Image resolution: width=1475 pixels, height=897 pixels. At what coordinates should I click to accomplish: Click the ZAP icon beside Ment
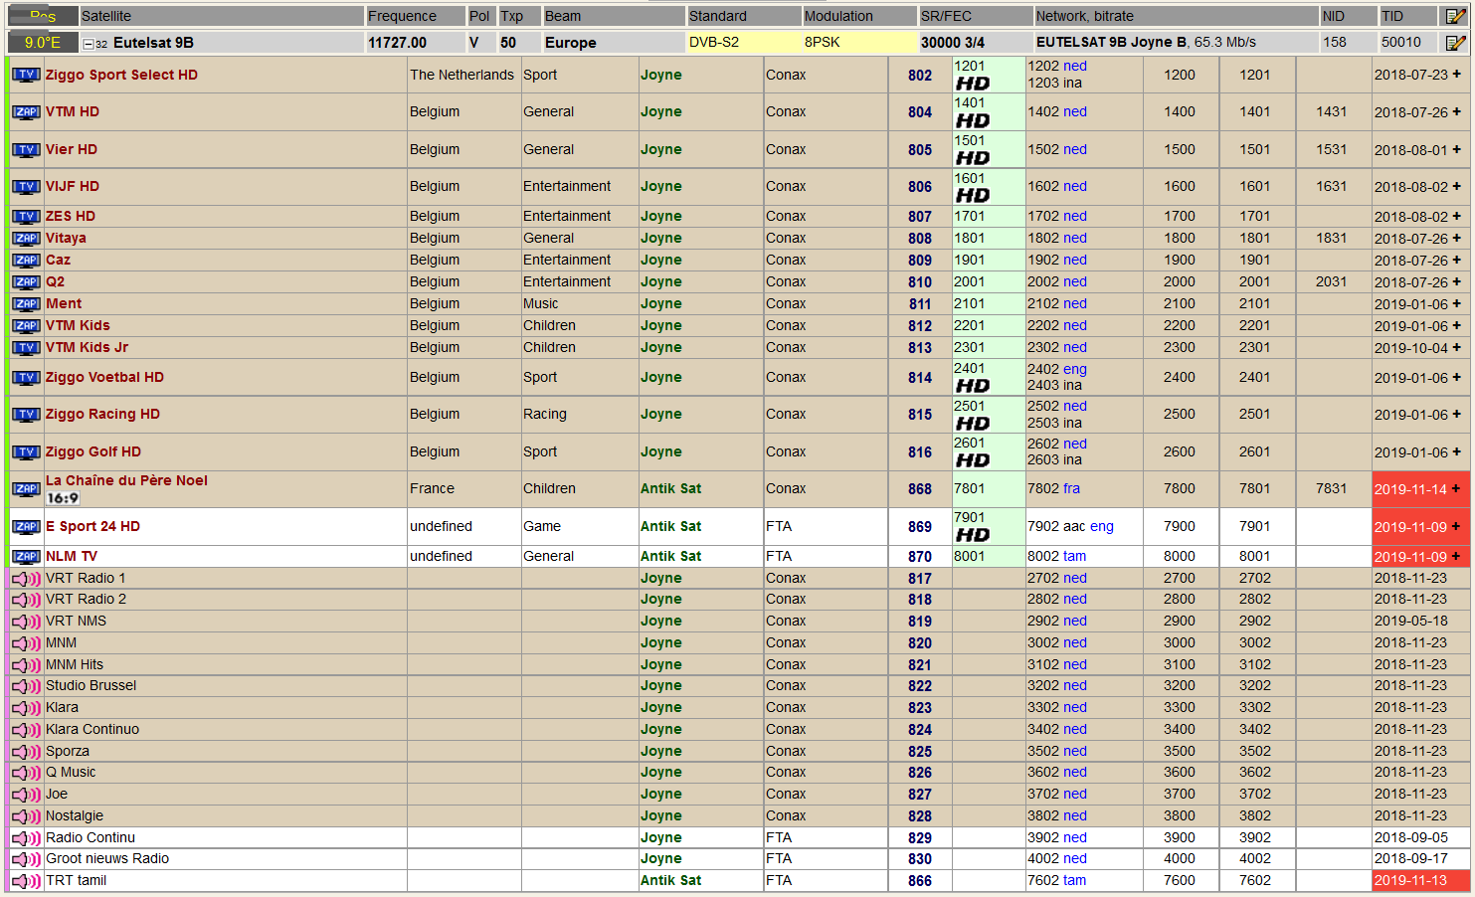click(x=26, y=304)
